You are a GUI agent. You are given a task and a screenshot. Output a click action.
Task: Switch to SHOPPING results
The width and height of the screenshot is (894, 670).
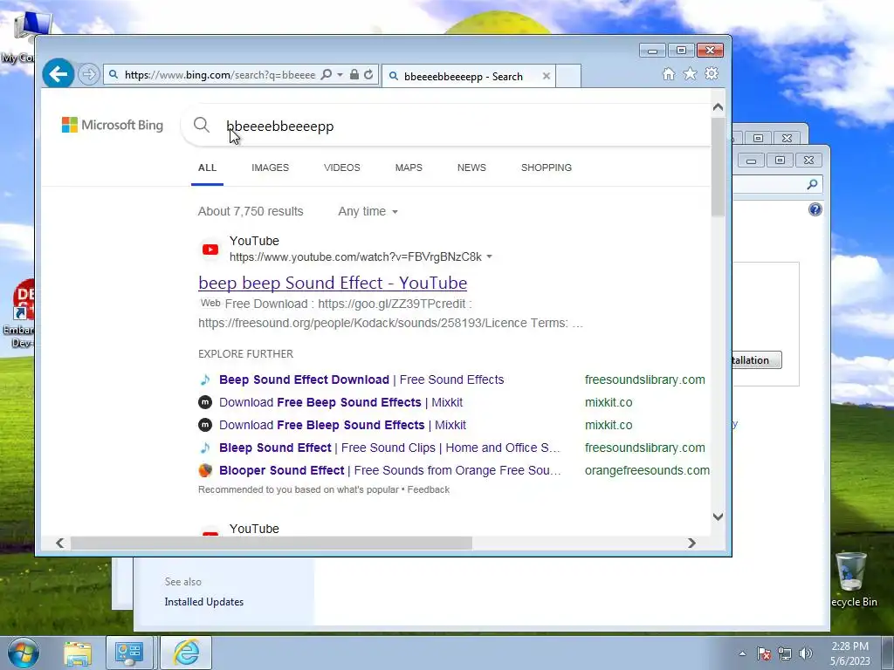tap(547, 167)
